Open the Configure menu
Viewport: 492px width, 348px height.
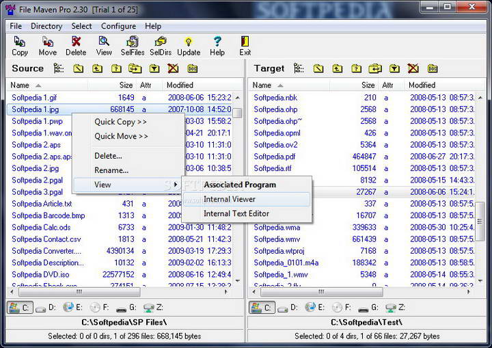click(x=119, y=26)
